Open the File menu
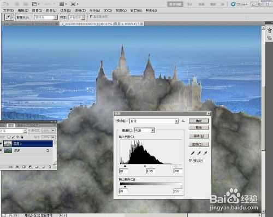273x217 pixels. (8, 10)
